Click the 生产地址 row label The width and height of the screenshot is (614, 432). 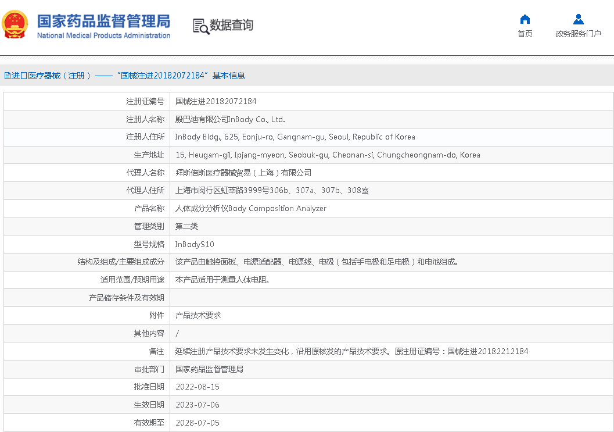pyautogui.click(x=149, y=155)
